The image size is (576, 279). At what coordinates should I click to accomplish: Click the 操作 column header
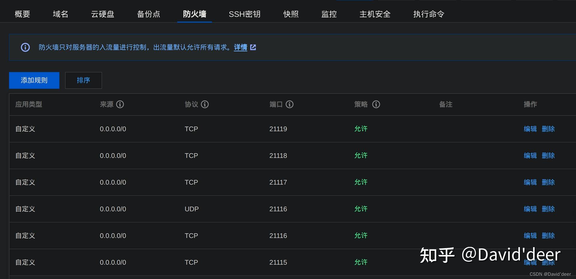530,104
